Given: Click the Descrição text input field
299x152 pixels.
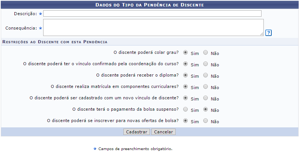Looking at the screenshot, I should (x=152, y=14).
